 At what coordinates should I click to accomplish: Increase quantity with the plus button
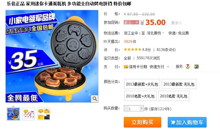point(141,108)
